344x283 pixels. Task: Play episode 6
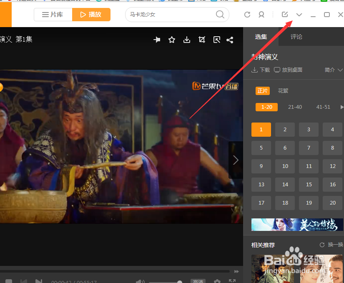point(285,148)
